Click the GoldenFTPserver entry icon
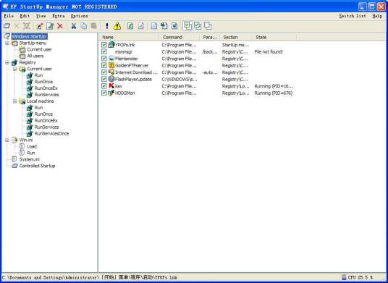The image size is (388, 283). [111, 65]
